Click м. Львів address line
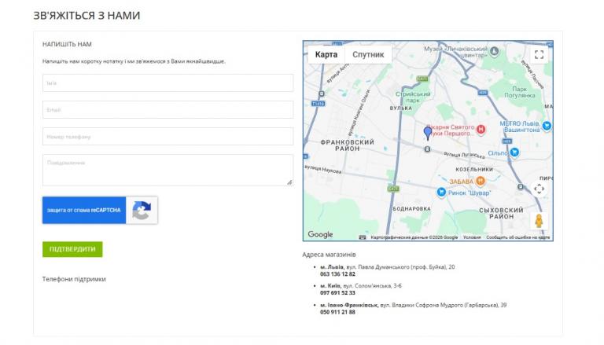The height and width of the screenshot is (345, 604). click(388, 267)
